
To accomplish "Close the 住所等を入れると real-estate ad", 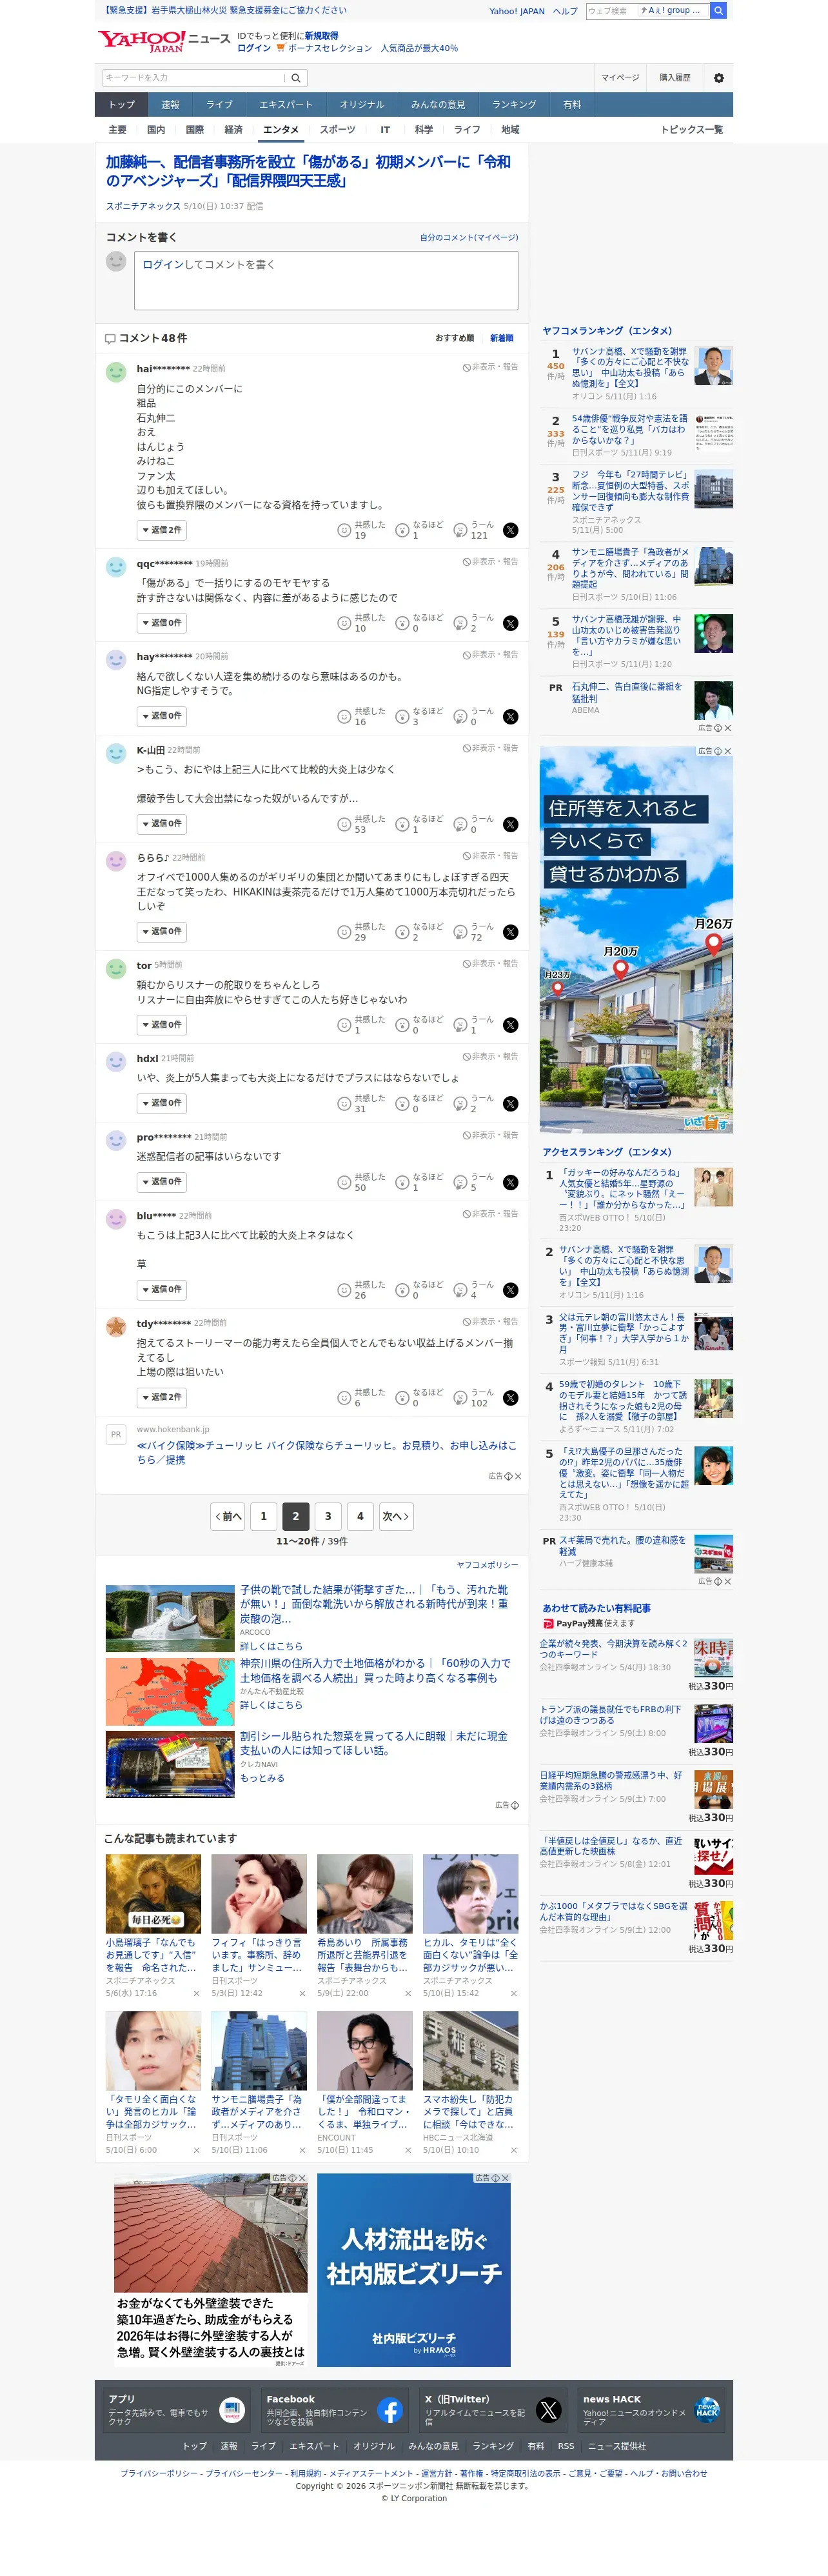I will point(727,752).
